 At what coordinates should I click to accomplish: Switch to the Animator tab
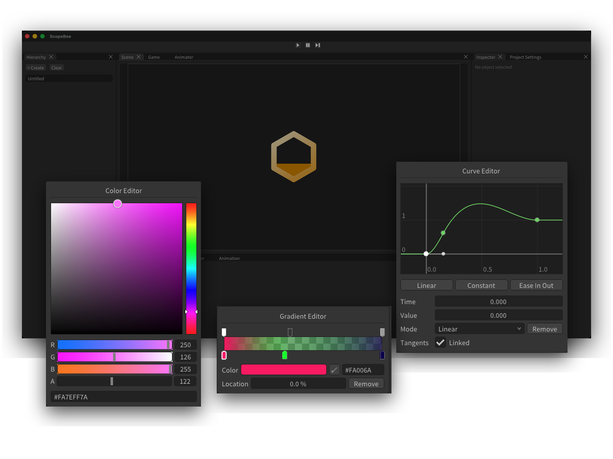pyautogui.click(x=184, y=57)
